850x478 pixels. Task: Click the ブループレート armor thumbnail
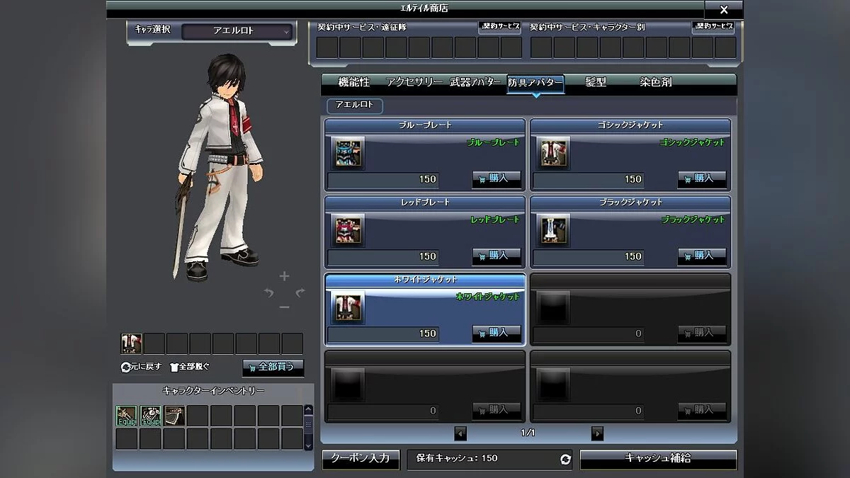[x=348, y=153]
